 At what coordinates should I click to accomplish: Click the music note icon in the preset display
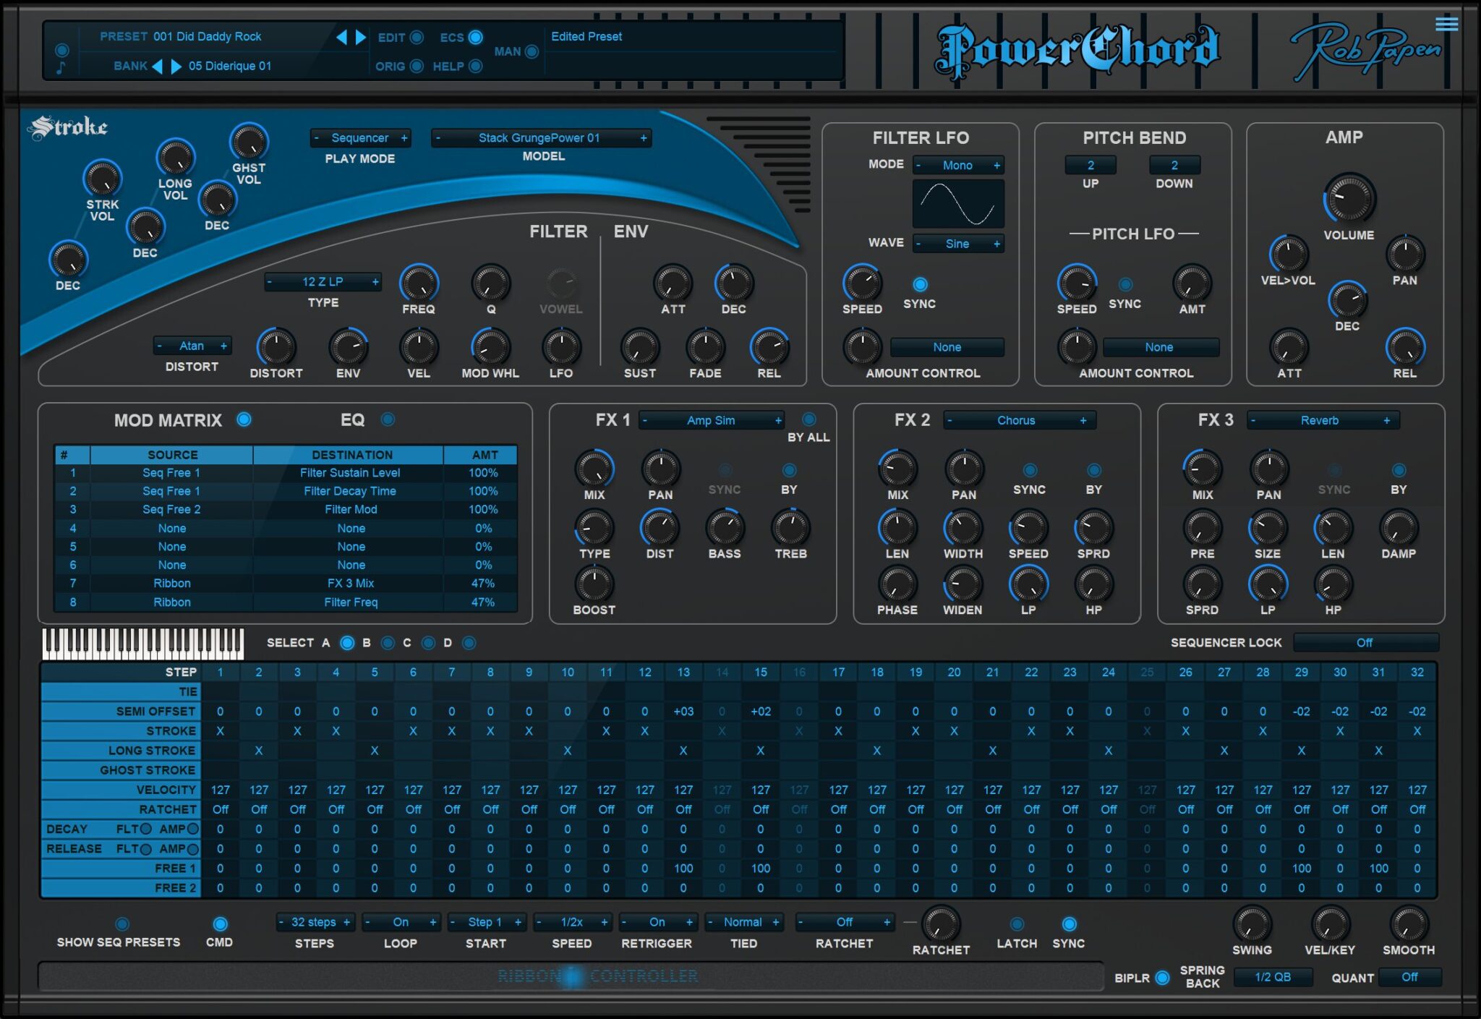point(61,68)
